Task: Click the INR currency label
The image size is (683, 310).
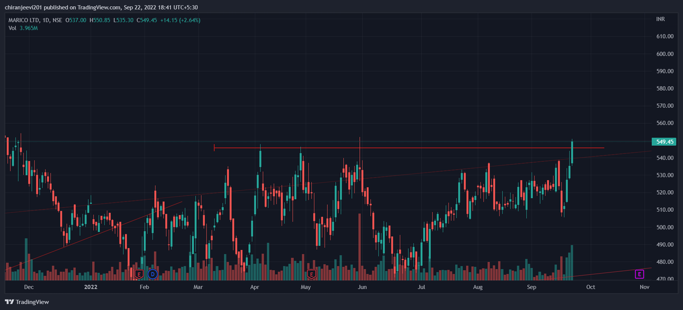Action: click(660, 19)
